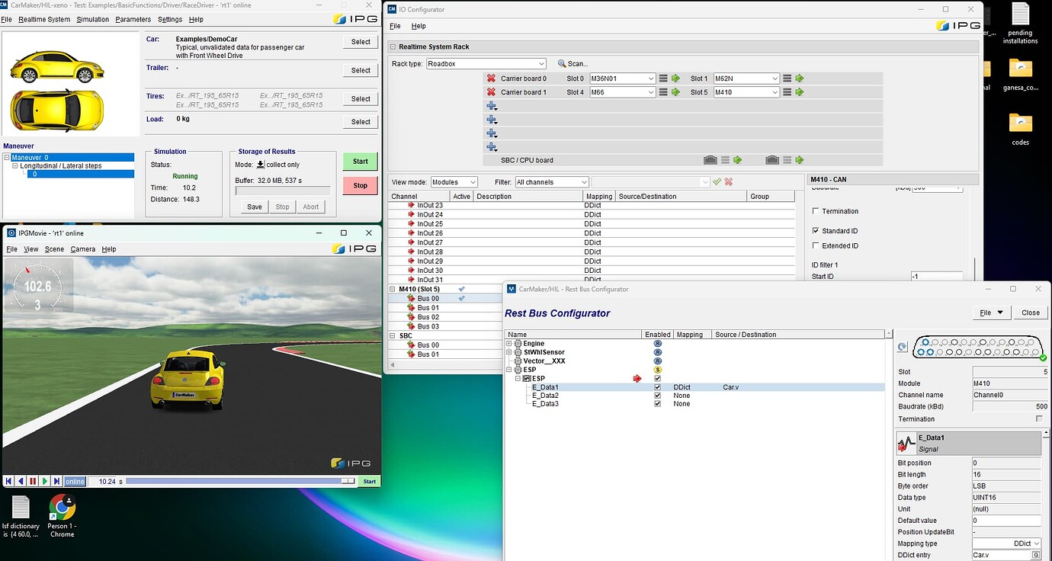The width and height of the screenshot is (1052, 561).
Task: Click the Start ID input field
Action: [x=937, y=277]
